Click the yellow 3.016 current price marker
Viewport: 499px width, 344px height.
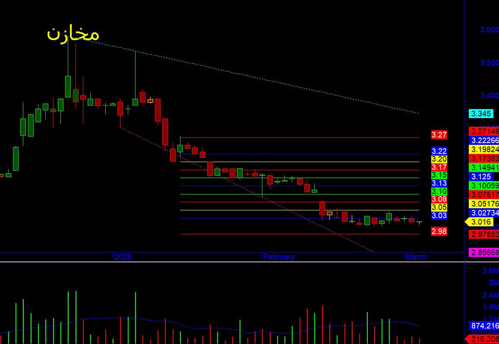click(x=480, y=222)
